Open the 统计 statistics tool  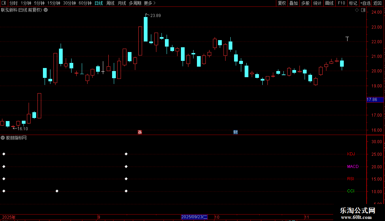click(317, 3)
